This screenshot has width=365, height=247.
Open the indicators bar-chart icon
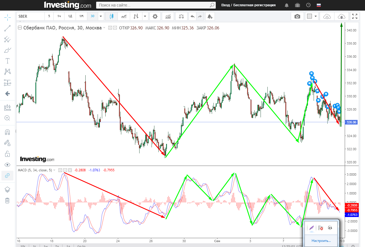[168, 17]
